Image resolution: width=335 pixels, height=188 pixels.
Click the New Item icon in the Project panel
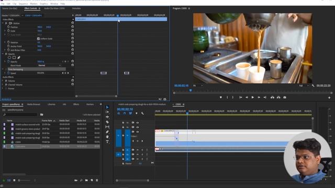tap(92, 180)
